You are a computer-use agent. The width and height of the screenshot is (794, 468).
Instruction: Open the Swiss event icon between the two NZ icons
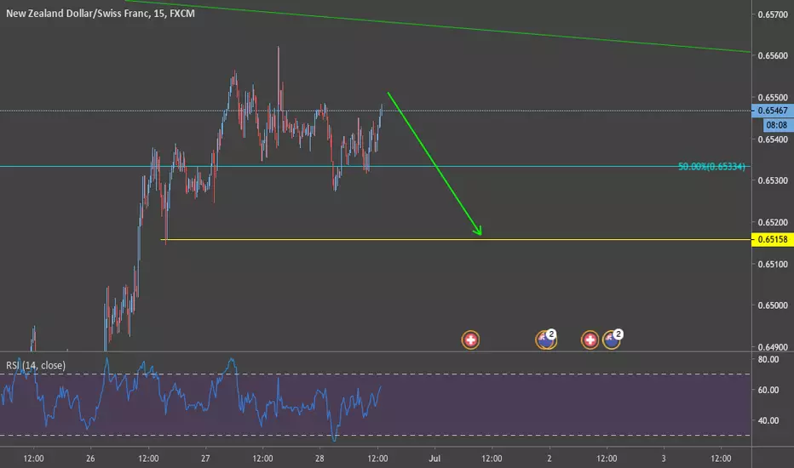click(x=590, y=340)
